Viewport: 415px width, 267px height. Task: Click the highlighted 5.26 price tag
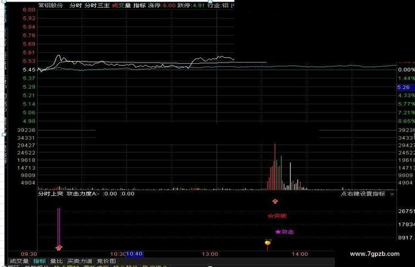pyautogui.click(x=405, y=87)
